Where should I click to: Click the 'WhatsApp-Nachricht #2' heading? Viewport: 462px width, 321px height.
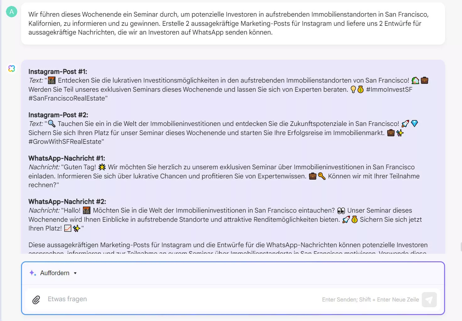click(68, 201)
